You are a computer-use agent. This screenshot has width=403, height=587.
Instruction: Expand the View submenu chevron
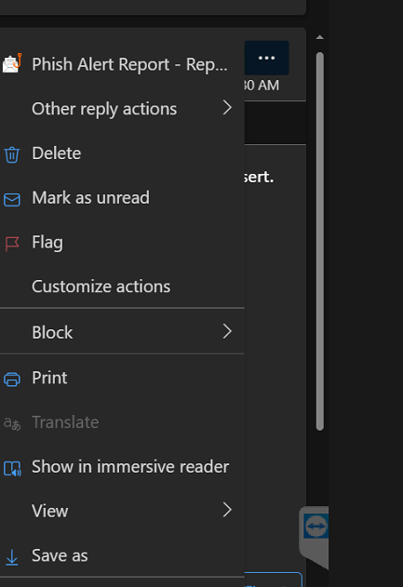point(227,510)
